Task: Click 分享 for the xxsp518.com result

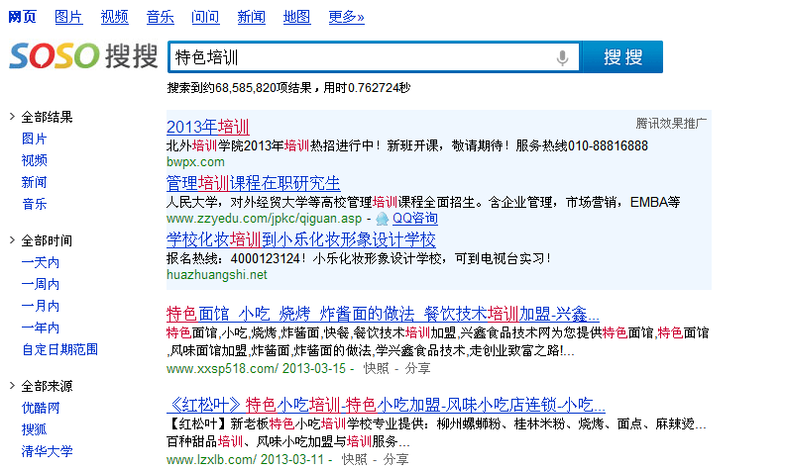Action: point(417,368)
